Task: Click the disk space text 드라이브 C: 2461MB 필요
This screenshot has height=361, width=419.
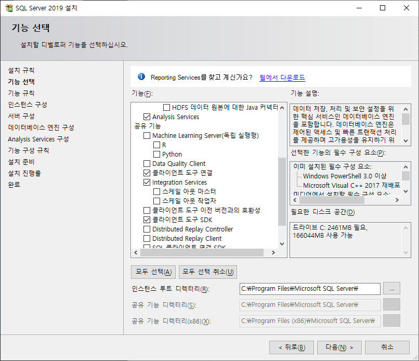Action: 330,227
